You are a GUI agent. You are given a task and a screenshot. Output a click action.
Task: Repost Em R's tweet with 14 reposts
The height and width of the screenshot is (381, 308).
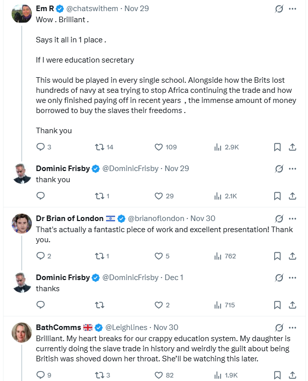pyautogui.click(x=100, y=147)
